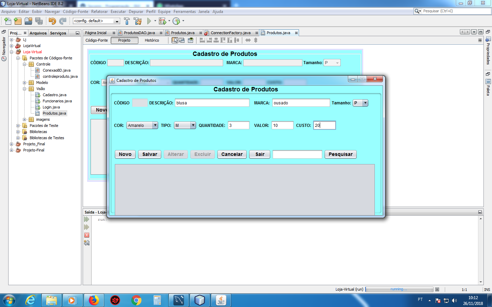Click the New Project toolbar icon
Screen dimensions: 492x307
18,21
